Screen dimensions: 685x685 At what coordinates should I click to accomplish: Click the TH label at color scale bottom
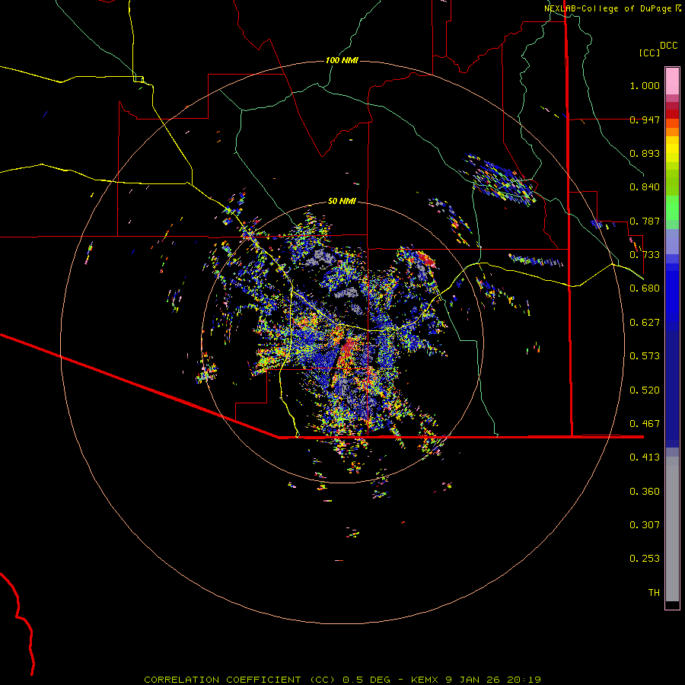pyautogui.click(x=654, y=593)
